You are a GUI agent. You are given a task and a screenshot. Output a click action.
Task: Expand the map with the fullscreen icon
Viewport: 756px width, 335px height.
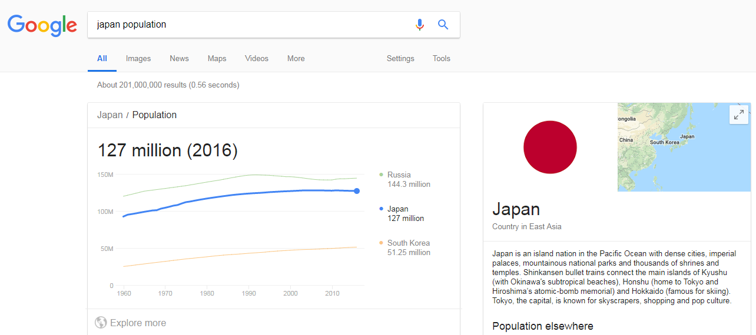point(739,115)
